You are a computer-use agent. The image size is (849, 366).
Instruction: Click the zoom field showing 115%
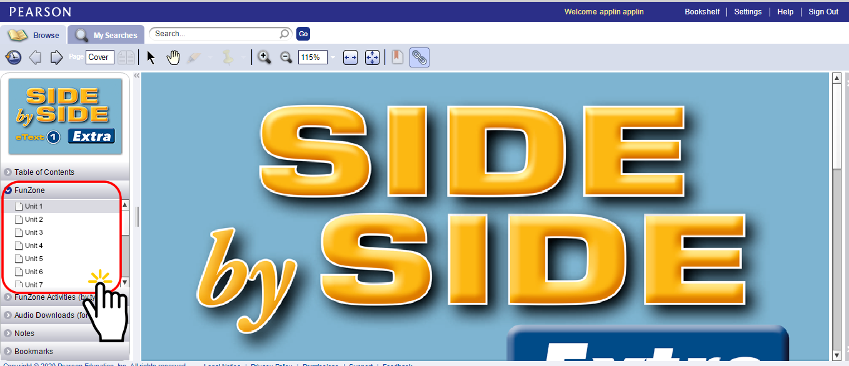click(x=313, y=57)
